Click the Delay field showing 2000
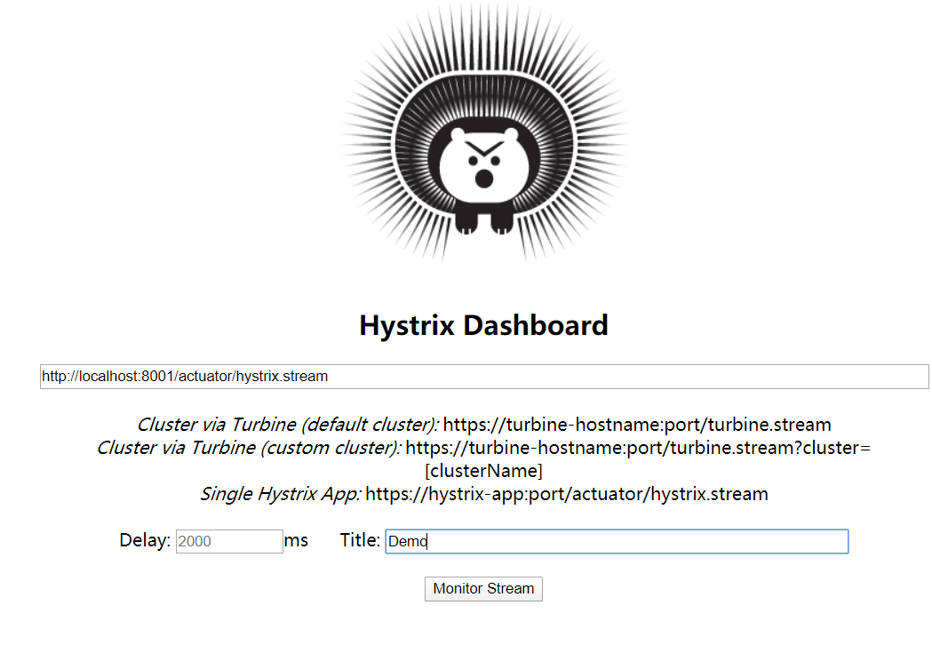932x645 pixels. point(229,541)
